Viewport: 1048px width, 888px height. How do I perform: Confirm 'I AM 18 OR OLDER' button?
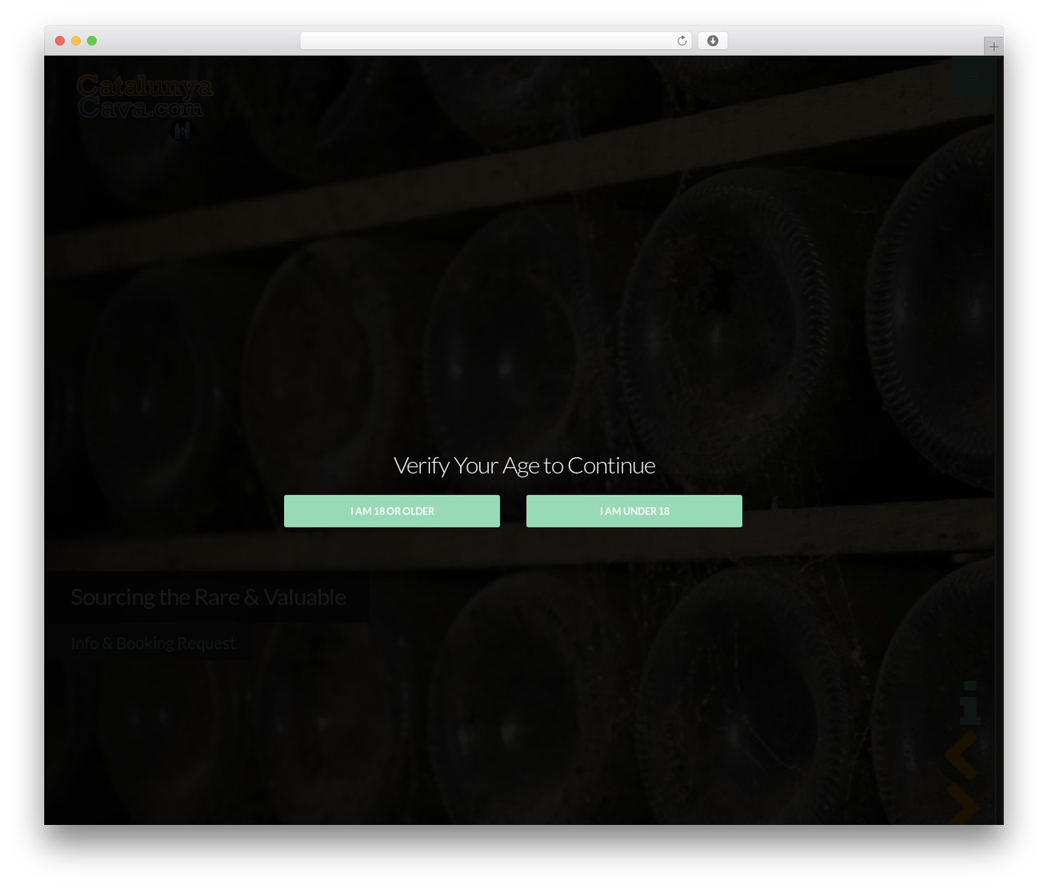(x=391, y=511)
